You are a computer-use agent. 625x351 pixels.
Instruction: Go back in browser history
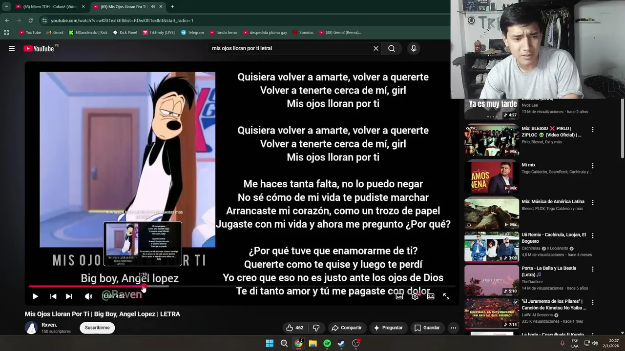click(7, 20)
